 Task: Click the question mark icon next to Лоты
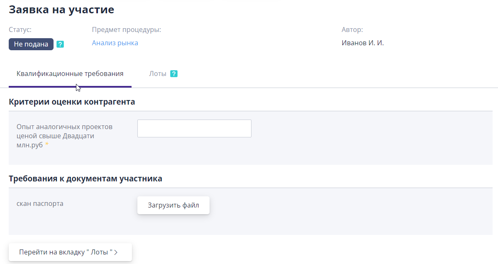[x=174, y=74]
